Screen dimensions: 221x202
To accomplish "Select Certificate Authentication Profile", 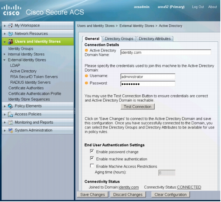I will 35,94.
